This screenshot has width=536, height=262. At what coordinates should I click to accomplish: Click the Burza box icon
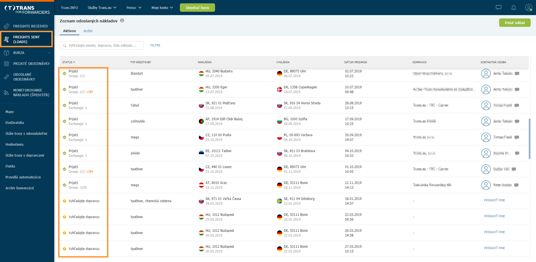pyautogui.click(x=6, y=53)
